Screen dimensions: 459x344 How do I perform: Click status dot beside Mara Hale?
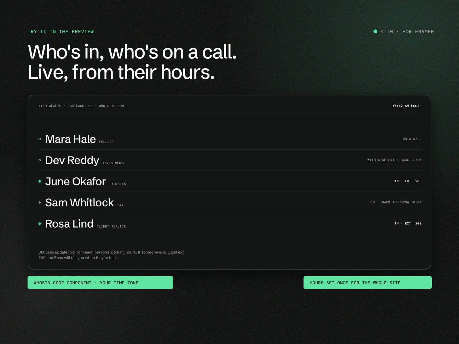click(40, 139)
